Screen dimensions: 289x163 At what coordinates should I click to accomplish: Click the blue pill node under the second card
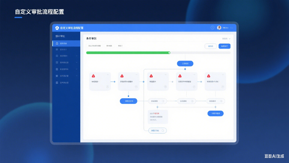[x=128, y=101]
